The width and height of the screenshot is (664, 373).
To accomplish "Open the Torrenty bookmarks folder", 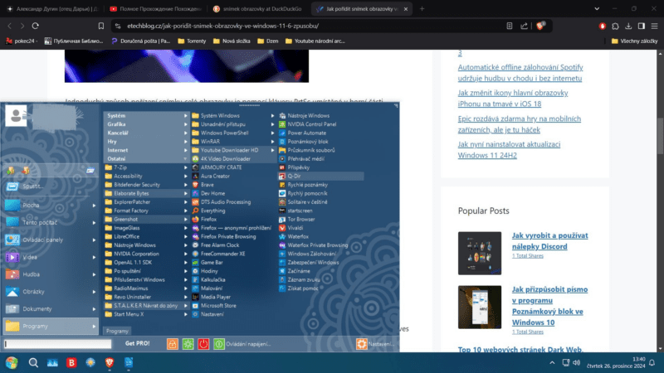I will (x=192, y=41).
